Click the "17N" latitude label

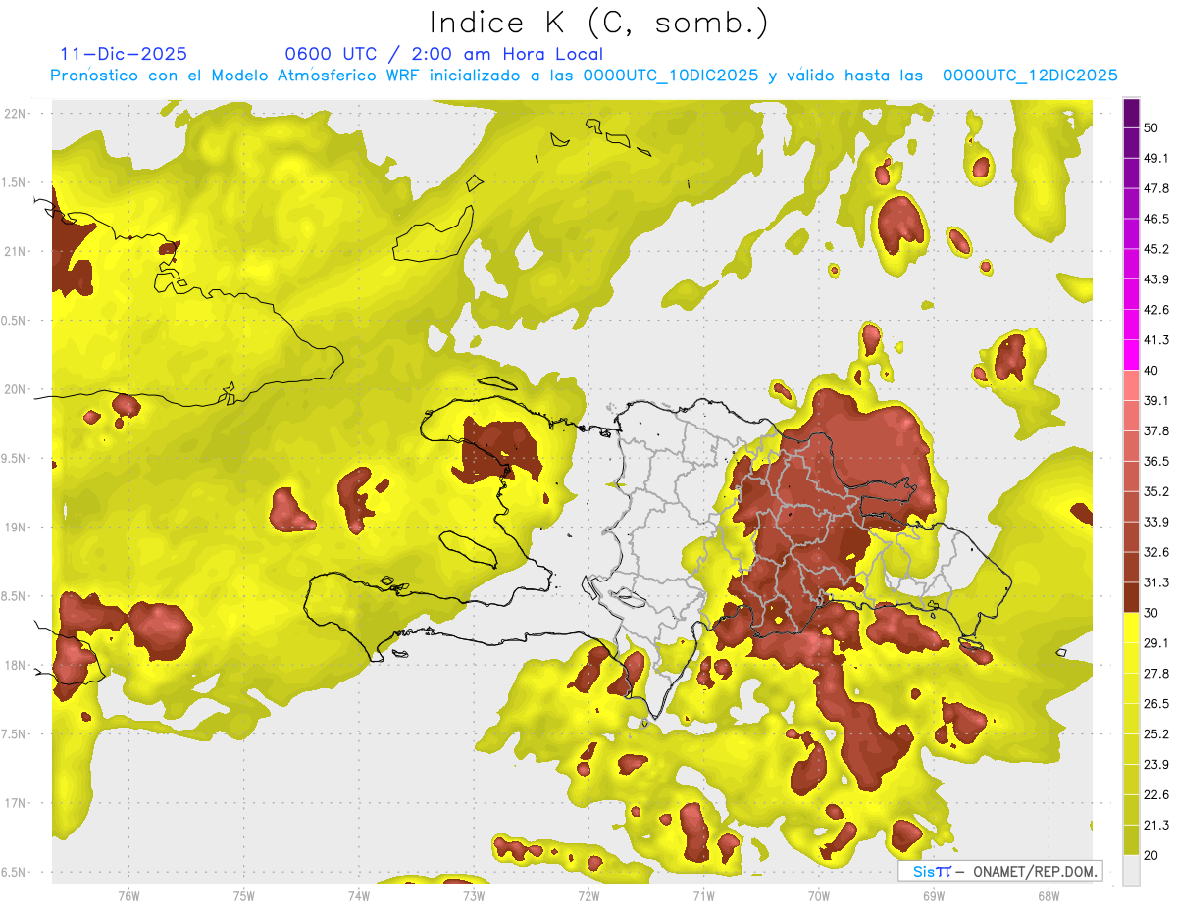(x=15, y=803)
